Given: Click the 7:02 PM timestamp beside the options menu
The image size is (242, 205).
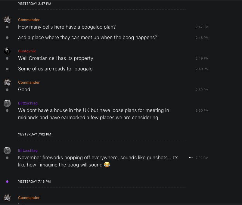Looking at the screenshot, I should coord(202,158).
